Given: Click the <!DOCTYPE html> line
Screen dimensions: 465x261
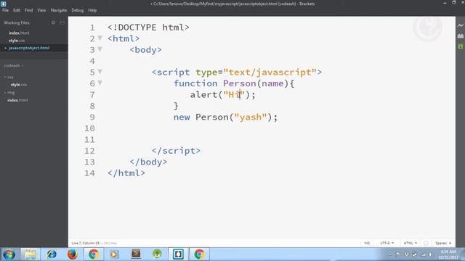Looking at the screenshot, I should (x=148, y=28).
